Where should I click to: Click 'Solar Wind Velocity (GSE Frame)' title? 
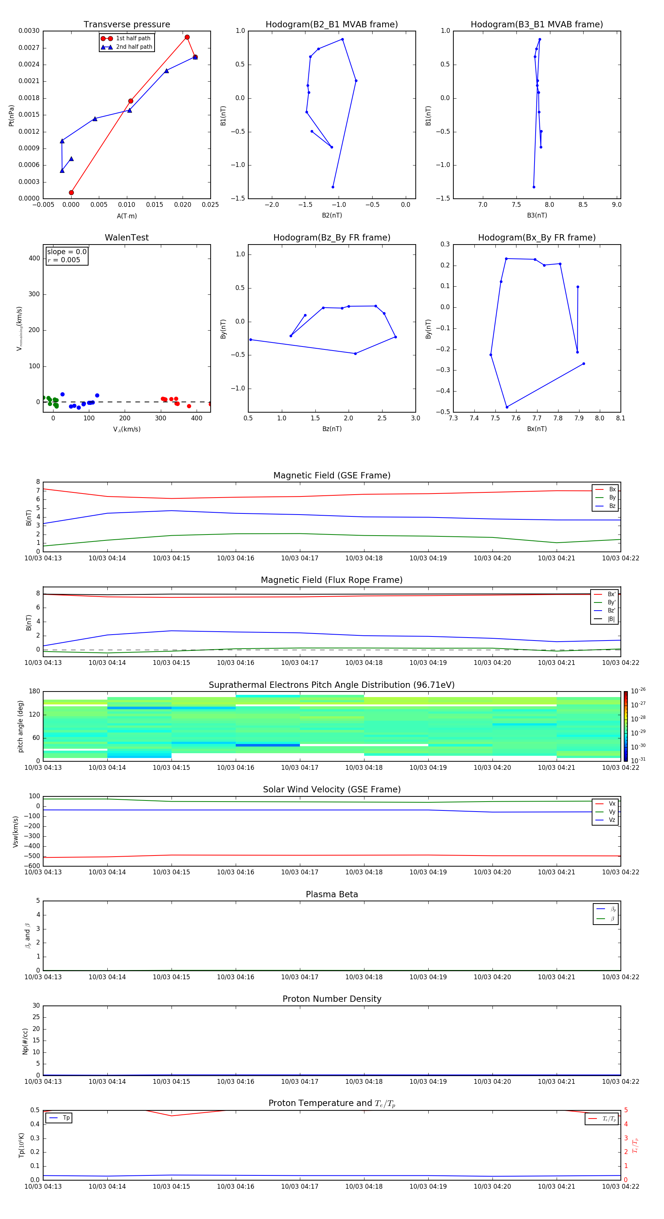click(x=332, y=790)
